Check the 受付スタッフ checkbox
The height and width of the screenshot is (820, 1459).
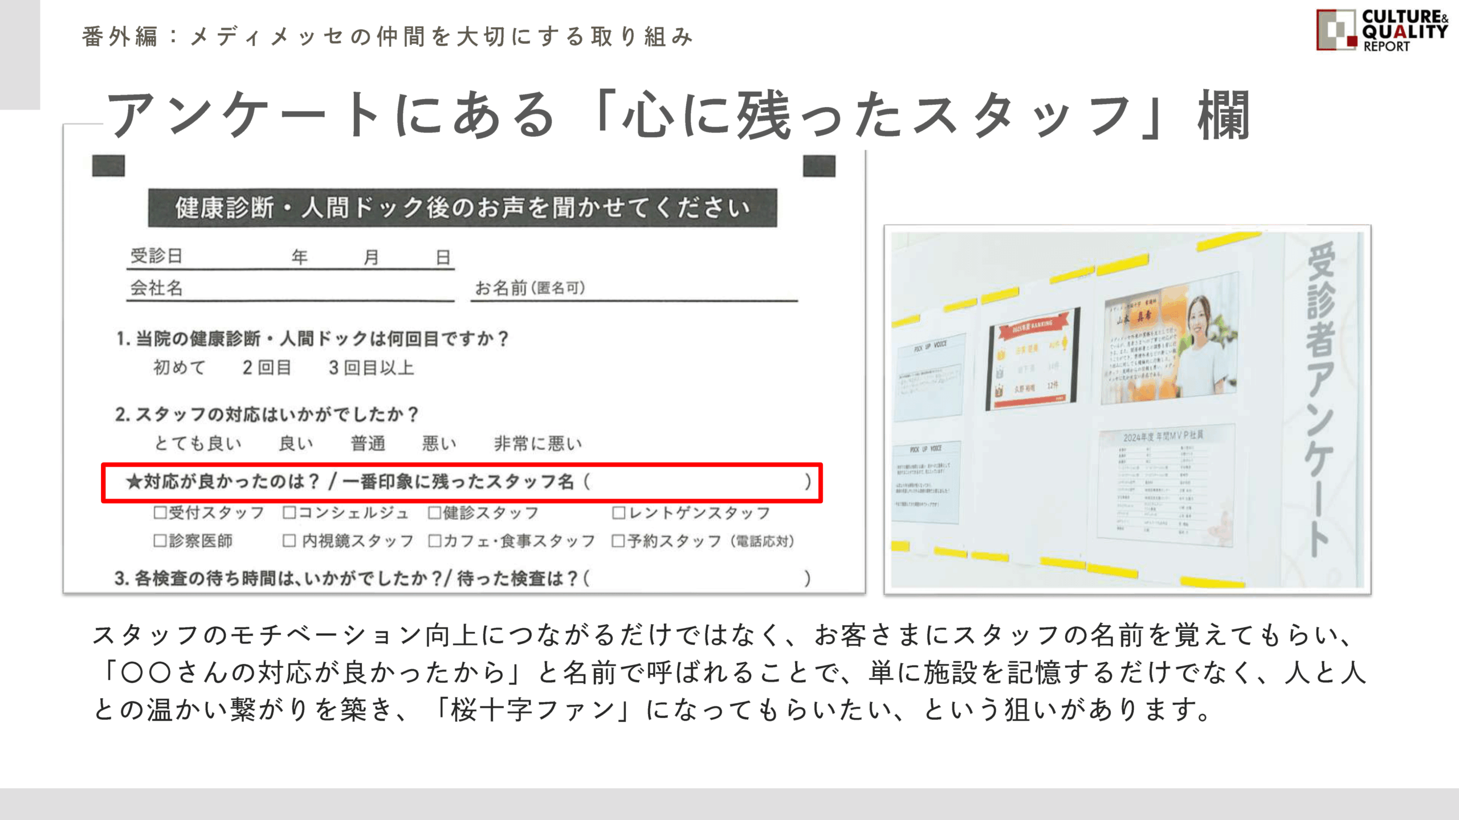click(160, 512)
